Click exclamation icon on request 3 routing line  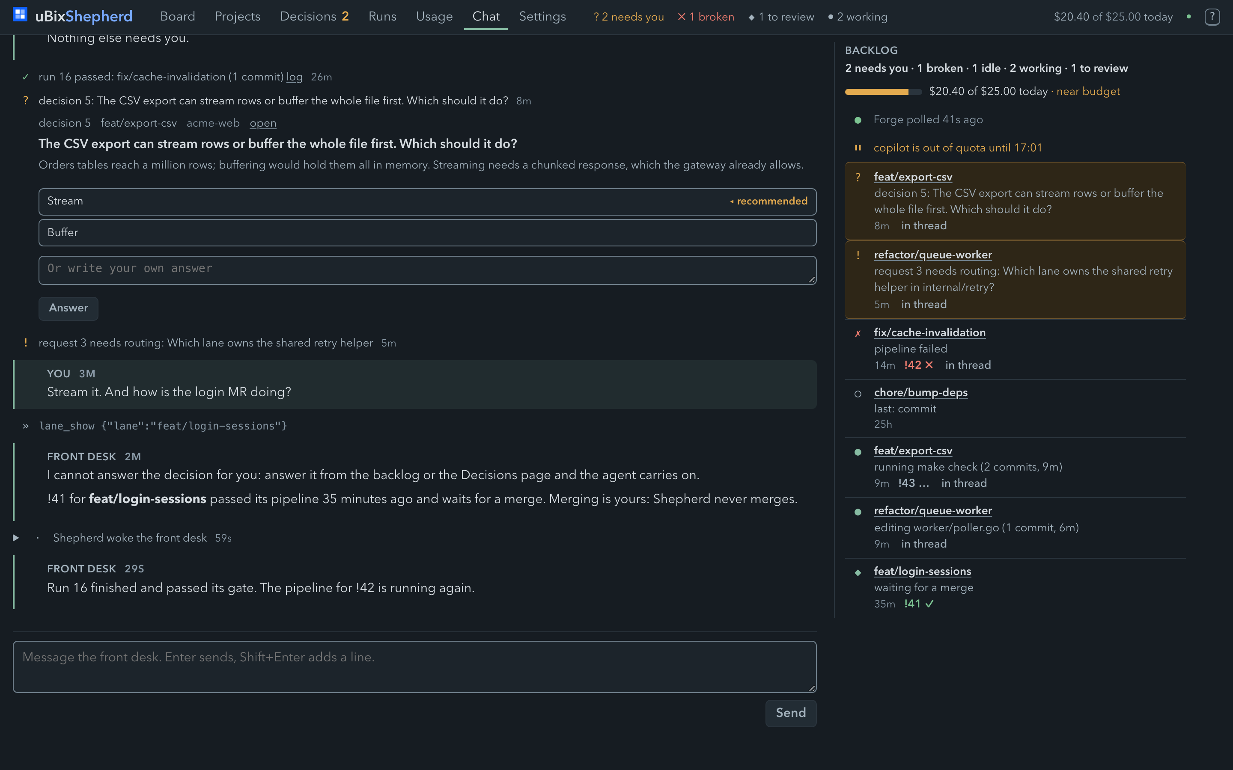point(26,343)
